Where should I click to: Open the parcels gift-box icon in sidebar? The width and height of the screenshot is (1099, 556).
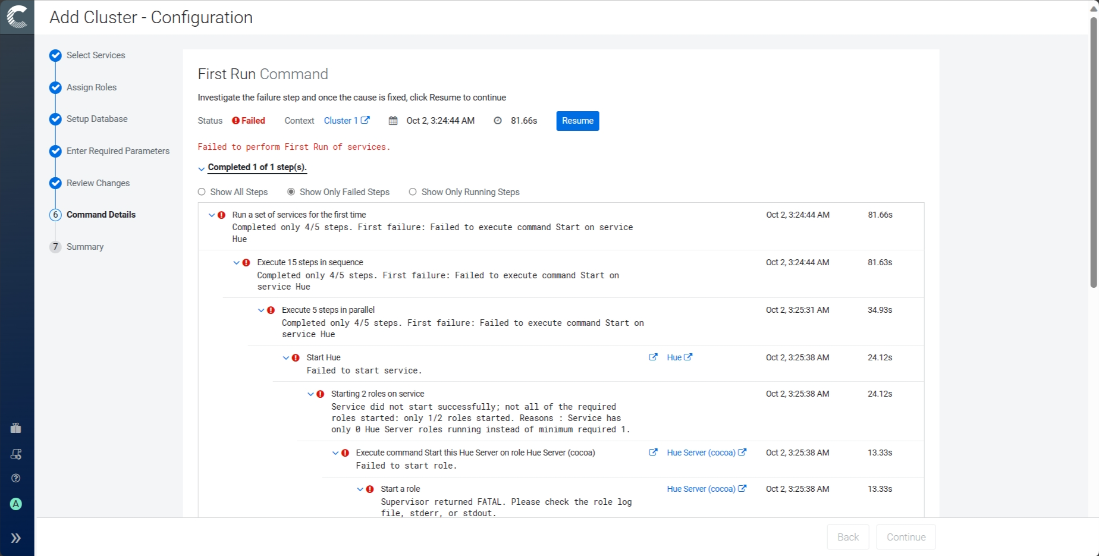pyautogui.click(x=16, y=428)
